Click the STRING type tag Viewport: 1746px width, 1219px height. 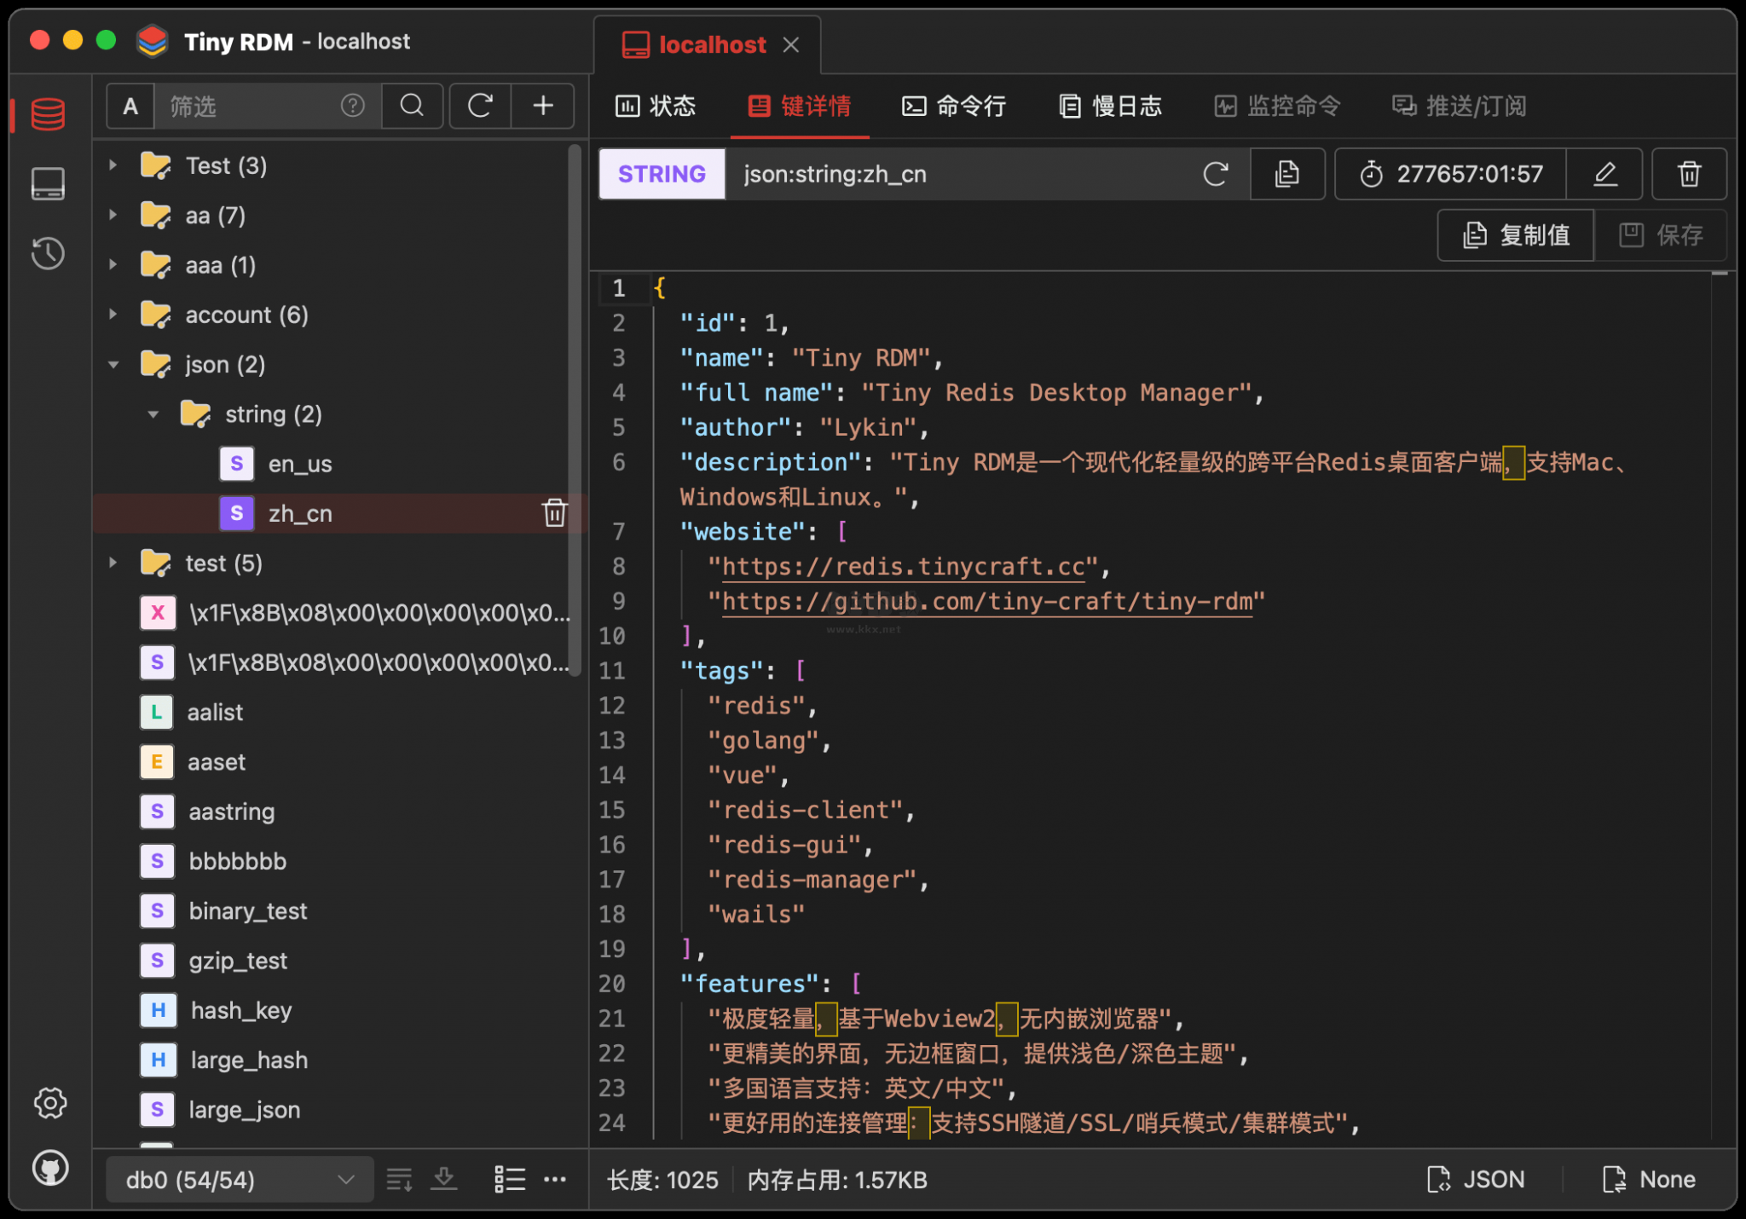(x=662, y=174)
